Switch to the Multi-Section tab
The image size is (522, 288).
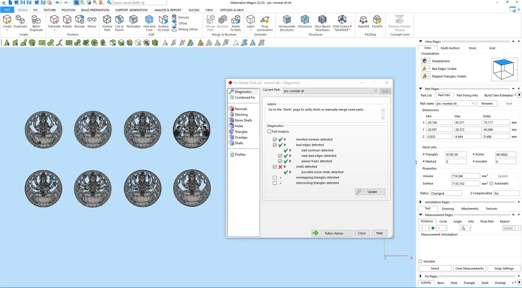(450, 48)
